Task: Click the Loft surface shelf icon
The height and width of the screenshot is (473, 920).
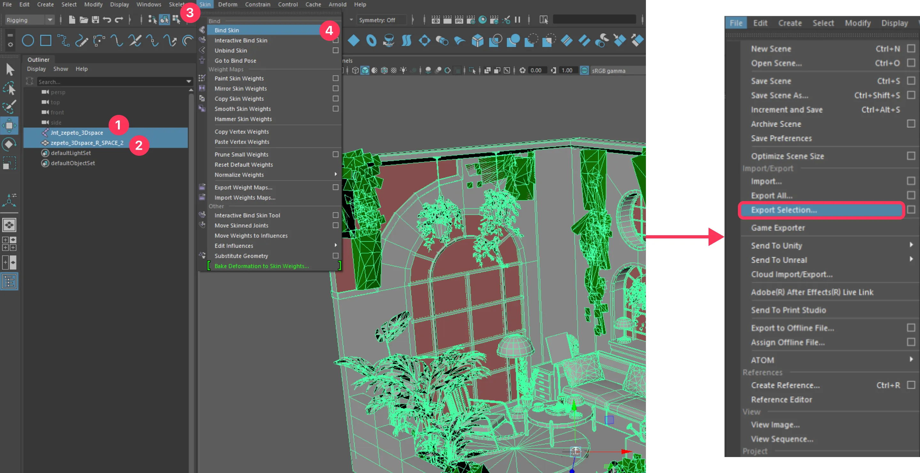Action: pyautogui.click(x=406, y=41)
